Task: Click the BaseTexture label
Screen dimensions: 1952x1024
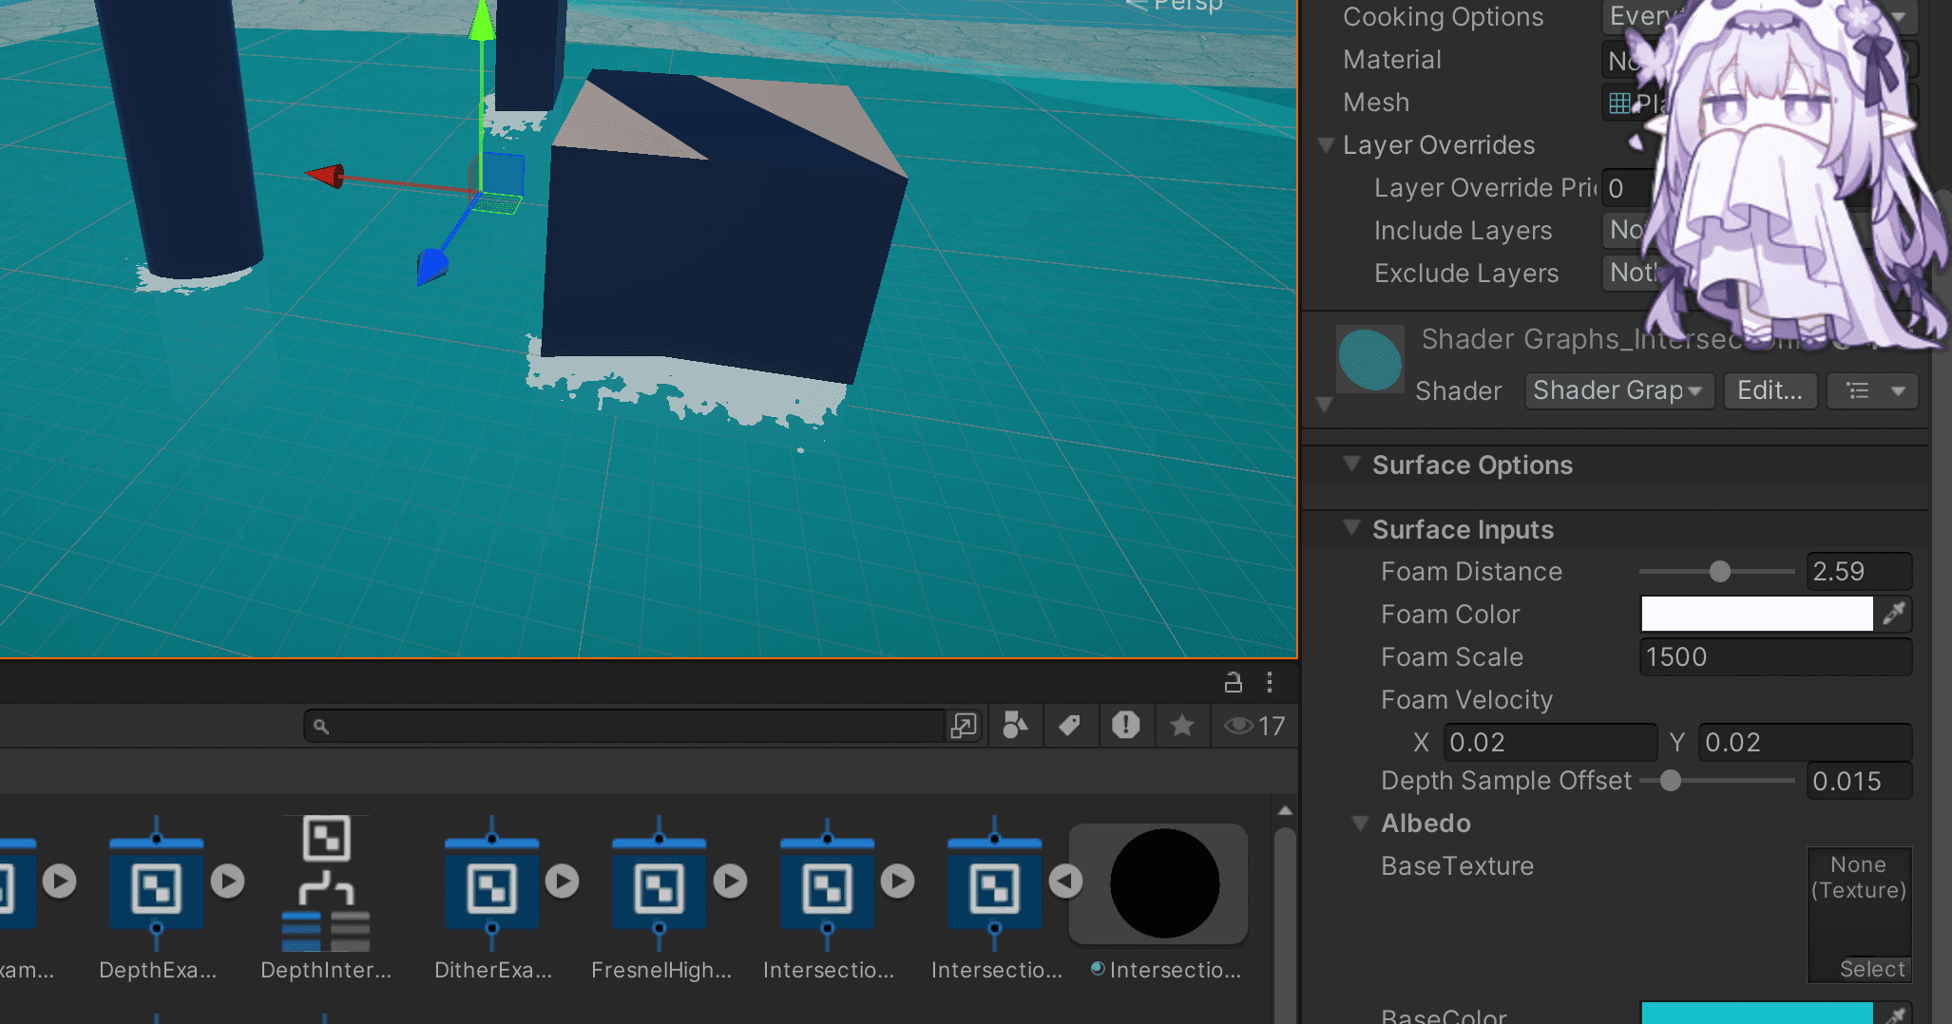Action: coord(1457,866)
